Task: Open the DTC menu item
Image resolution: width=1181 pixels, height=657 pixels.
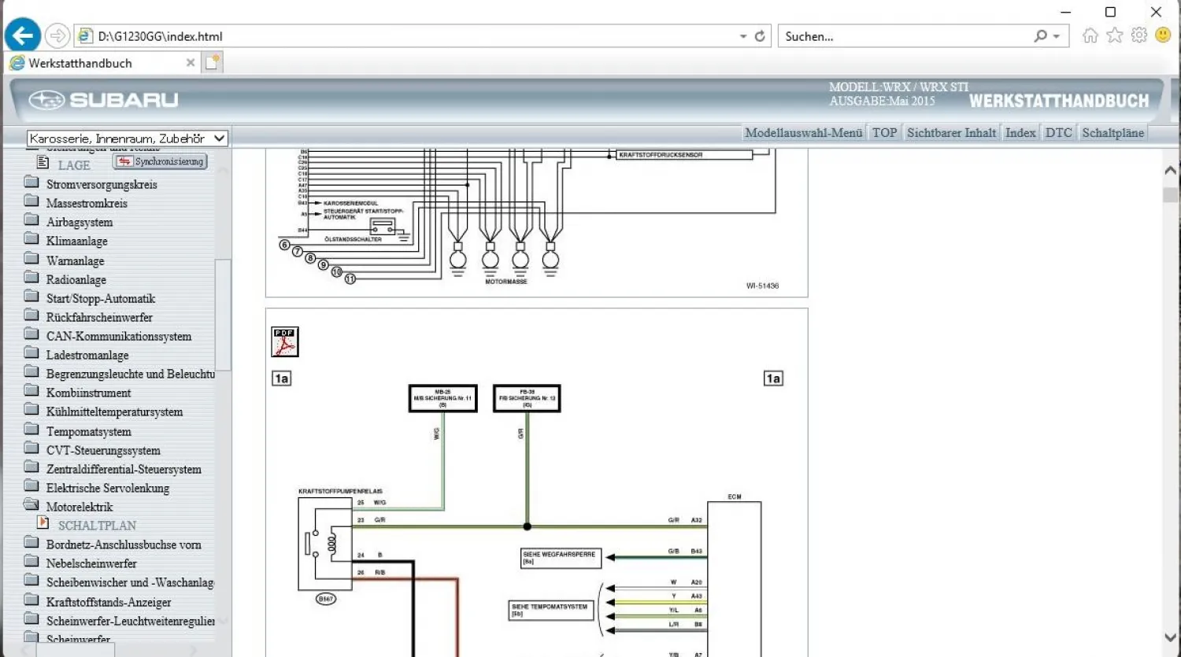Action: click(x=1058, y=133)
